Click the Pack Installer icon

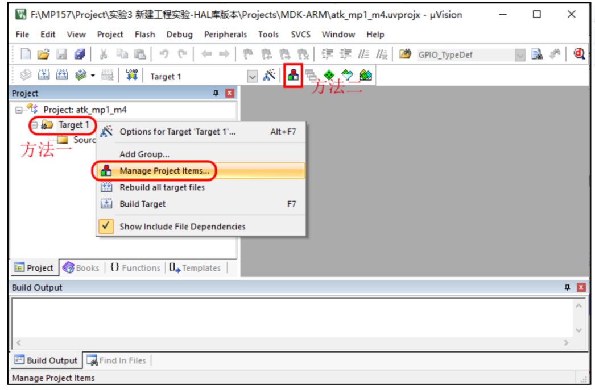[x=365, y=75]
